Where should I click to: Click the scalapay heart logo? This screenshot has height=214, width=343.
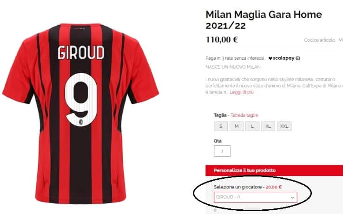tap(270, 58)
